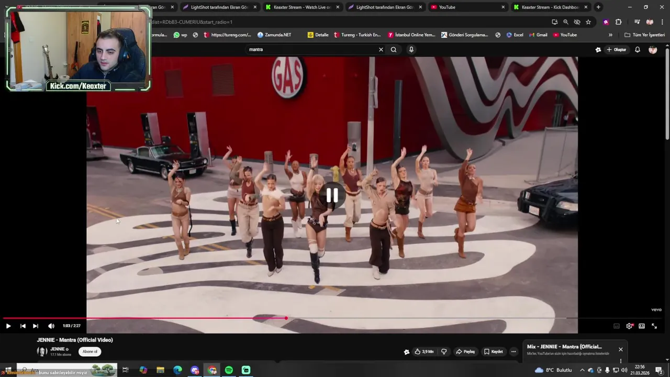Image resolution: width=670 pixels, height=377 pixels.
Task: Open the JENNIE channel name link
Action: [x=58, y=349]
